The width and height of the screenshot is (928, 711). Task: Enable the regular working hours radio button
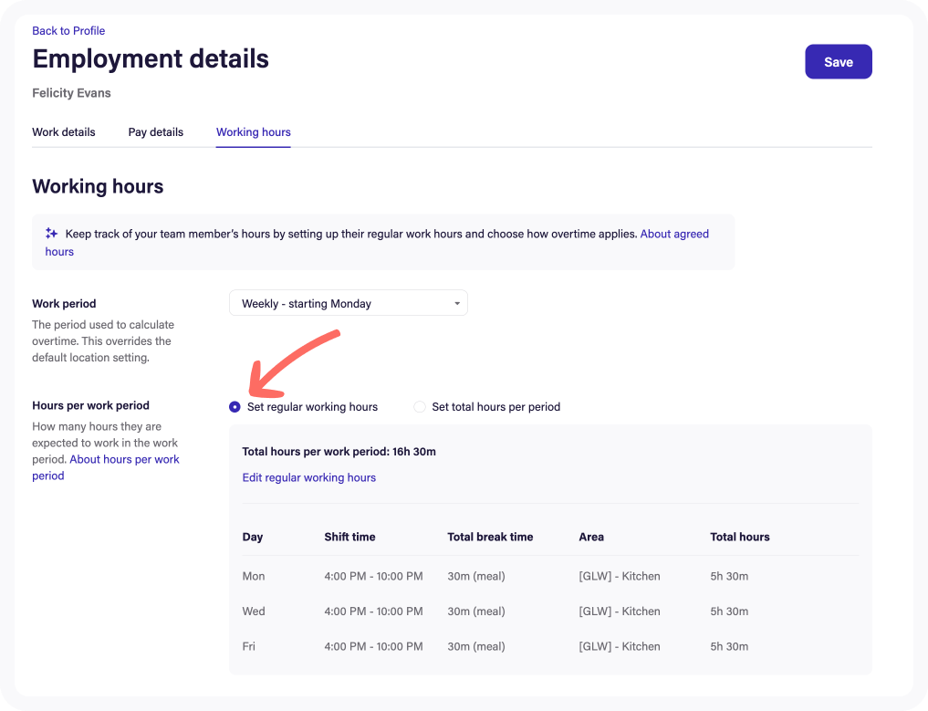[x=235, y=406]
